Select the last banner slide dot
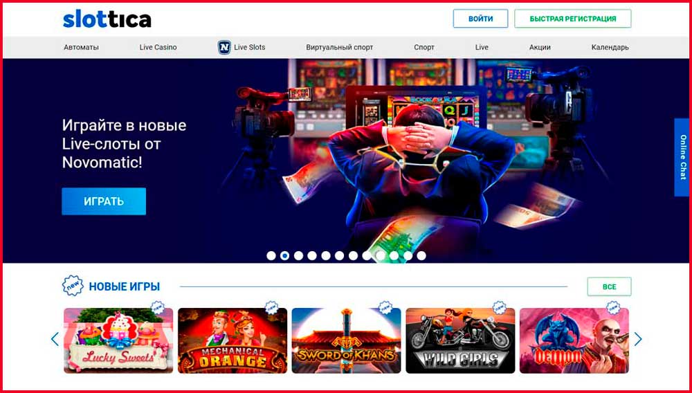 (x=421, y=255)
